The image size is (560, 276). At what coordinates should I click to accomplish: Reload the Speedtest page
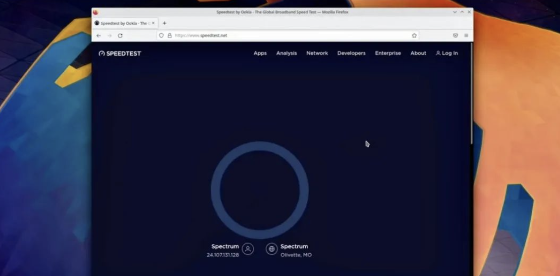pyautogui.click(x=120, y=36)
